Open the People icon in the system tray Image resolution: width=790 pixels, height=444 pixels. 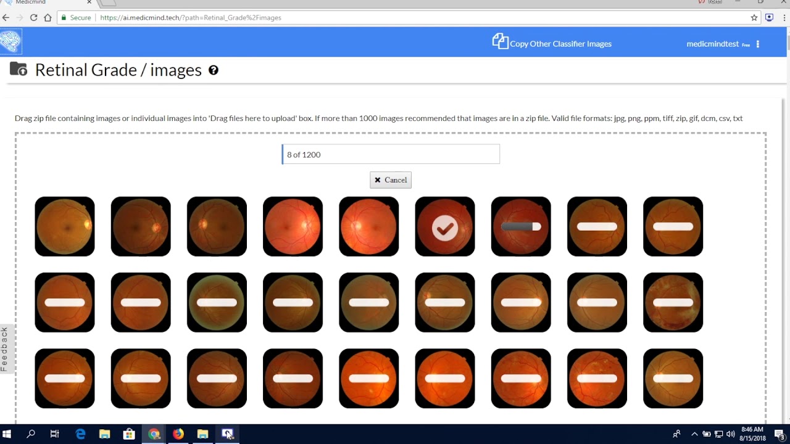point(677,434)
